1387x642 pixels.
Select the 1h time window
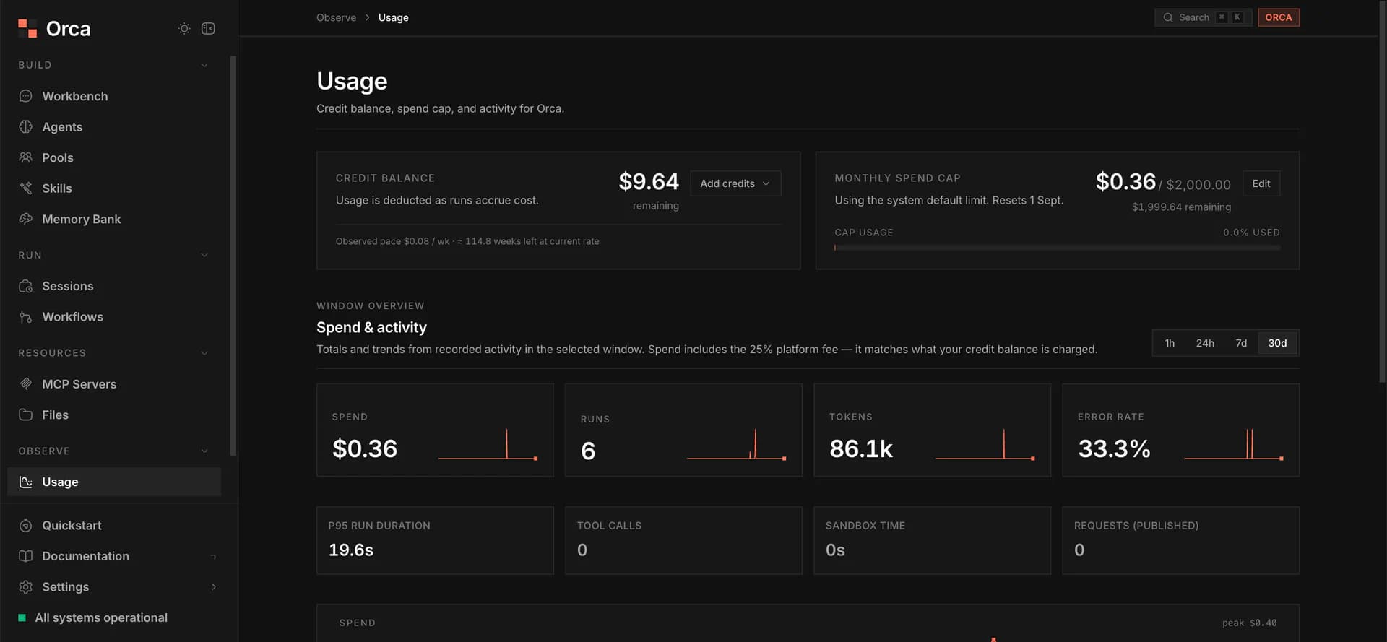[x=1170, y=343]
